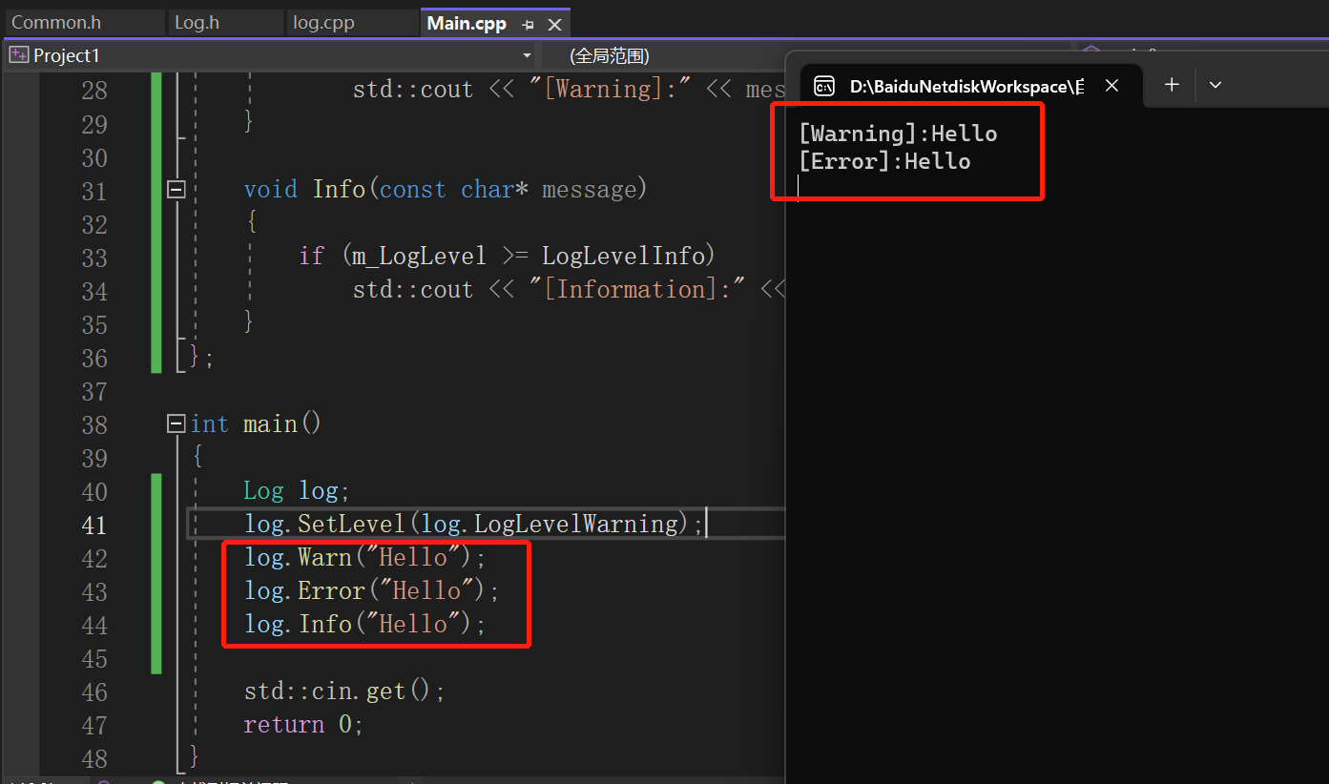1329x784 pixels.
Task: Open the terminal profiles dropdown chevron
Action: point(1215,85)
